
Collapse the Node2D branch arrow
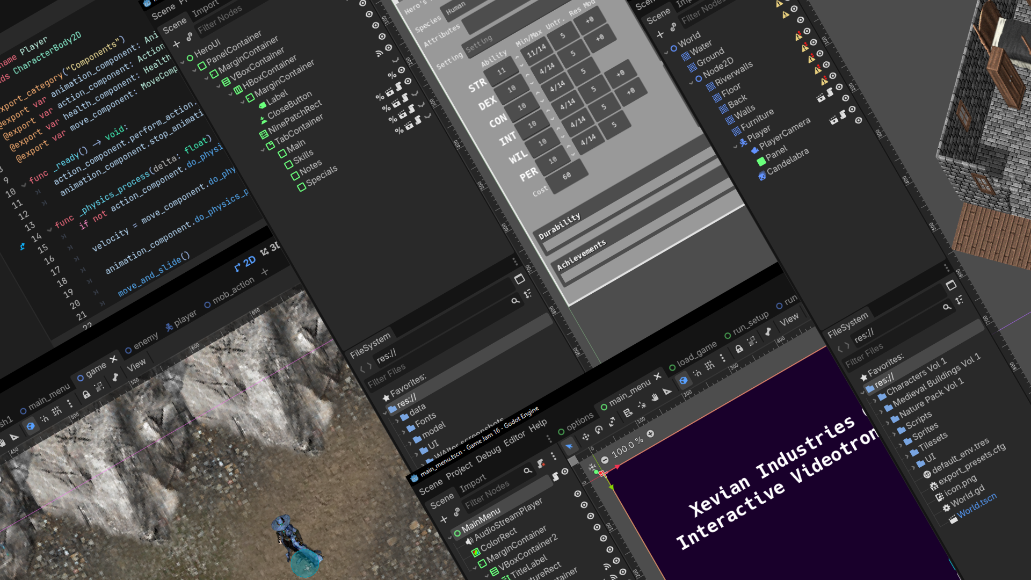coord(691,82)
